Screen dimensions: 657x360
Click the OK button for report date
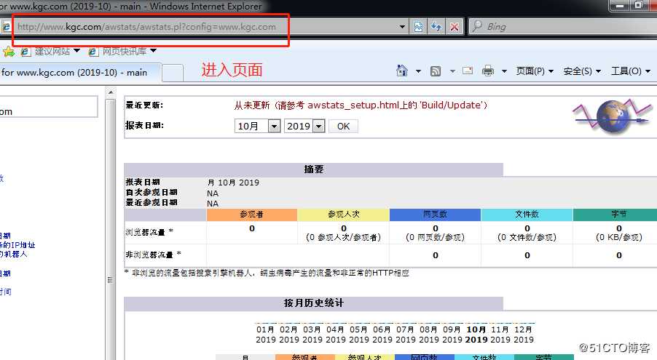(343, 126)
